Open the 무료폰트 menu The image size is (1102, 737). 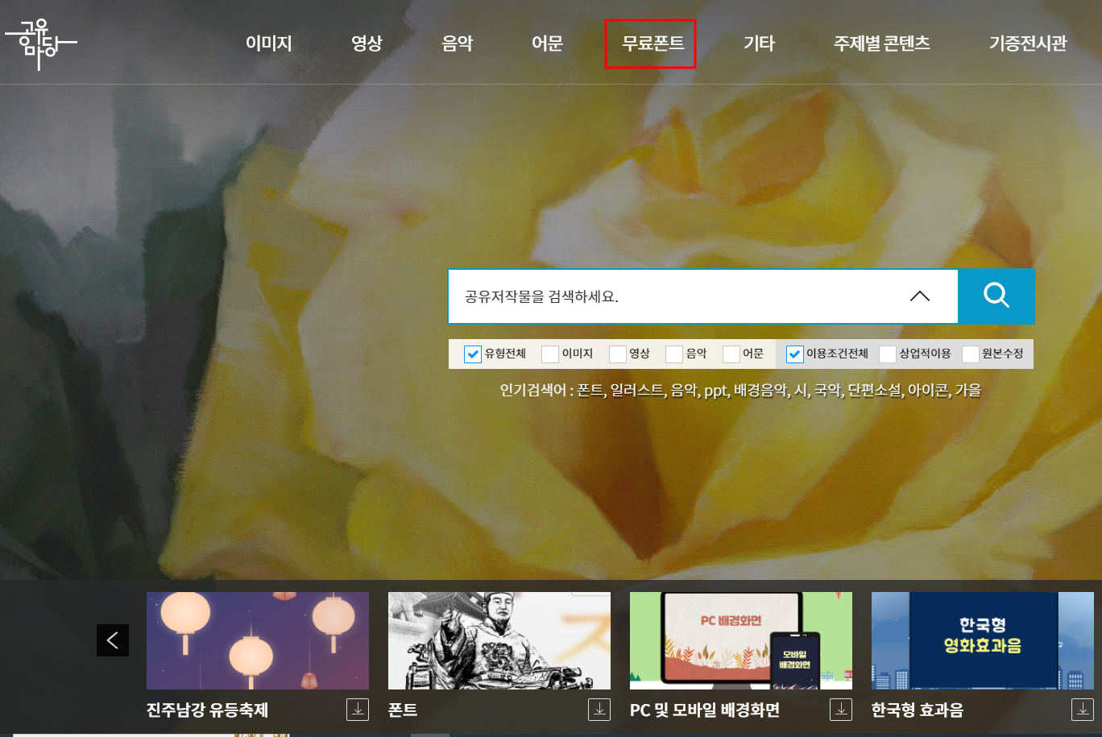652,43
